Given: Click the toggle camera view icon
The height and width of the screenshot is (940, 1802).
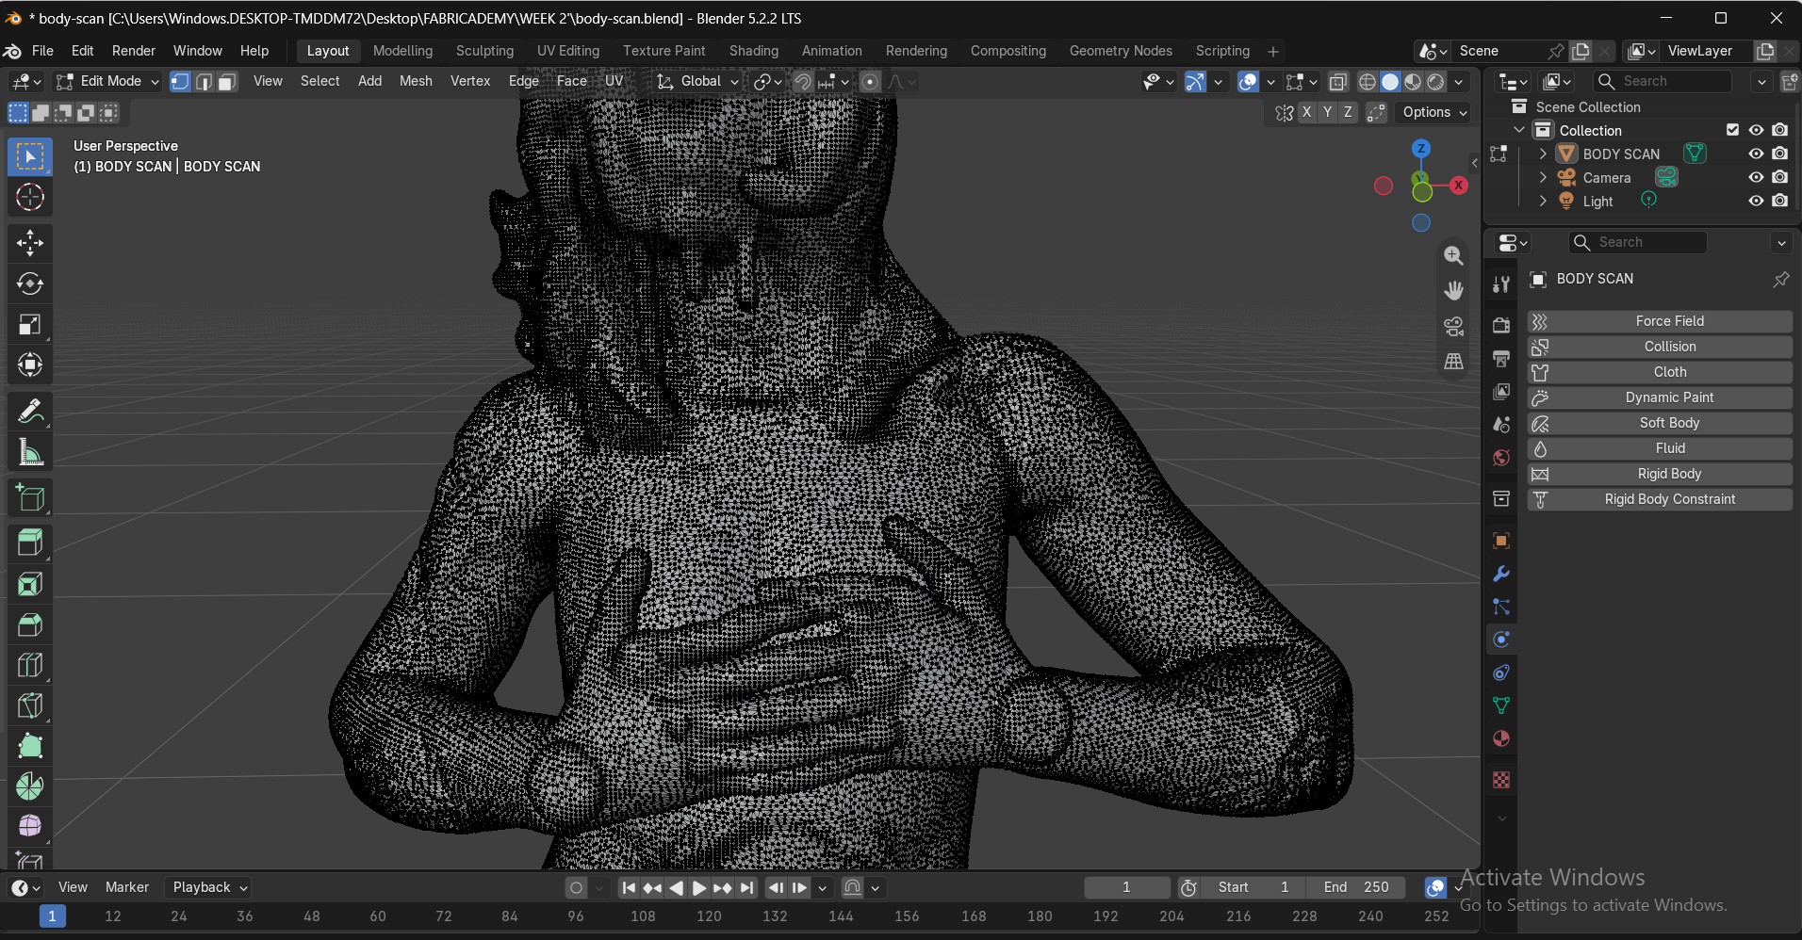Looking at the screenshot, I should click(1454, 326).
